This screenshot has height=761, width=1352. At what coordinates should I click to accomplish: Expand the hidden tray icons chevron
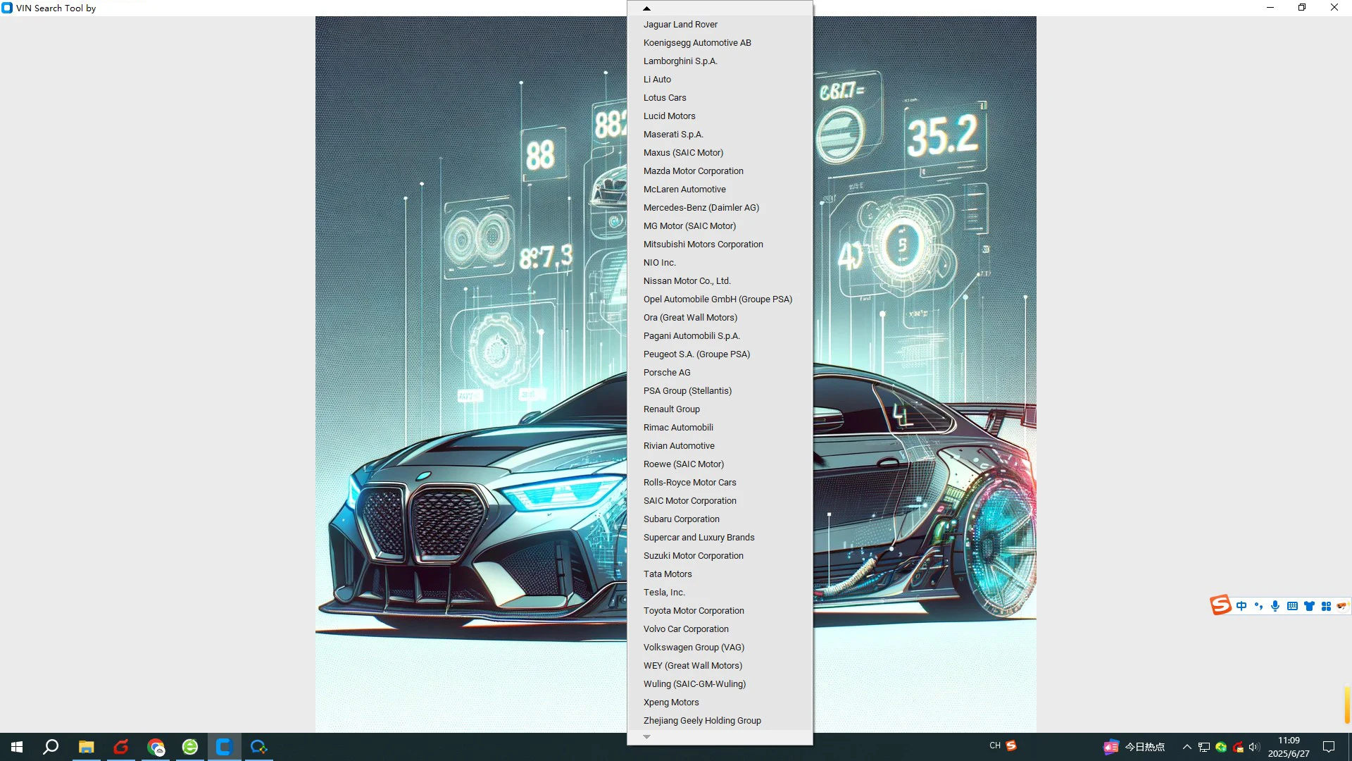[x=1187, y=747]
